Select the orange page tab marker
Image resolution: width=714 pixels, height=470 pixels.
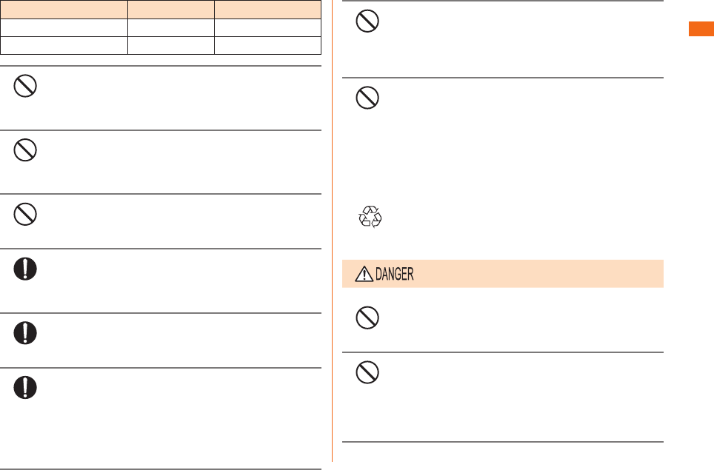701,29
